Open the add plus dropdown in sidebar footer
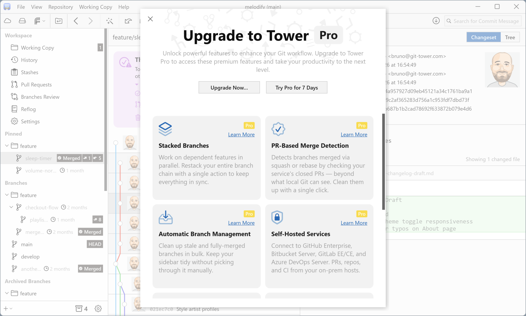This screenshot has width=526, height=316. (8, 308)
